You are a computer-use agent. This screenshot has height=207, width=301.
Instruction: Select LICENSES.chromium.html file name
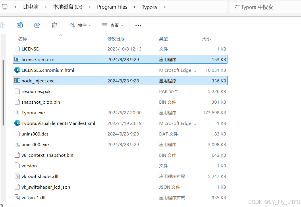coord(48,70)
